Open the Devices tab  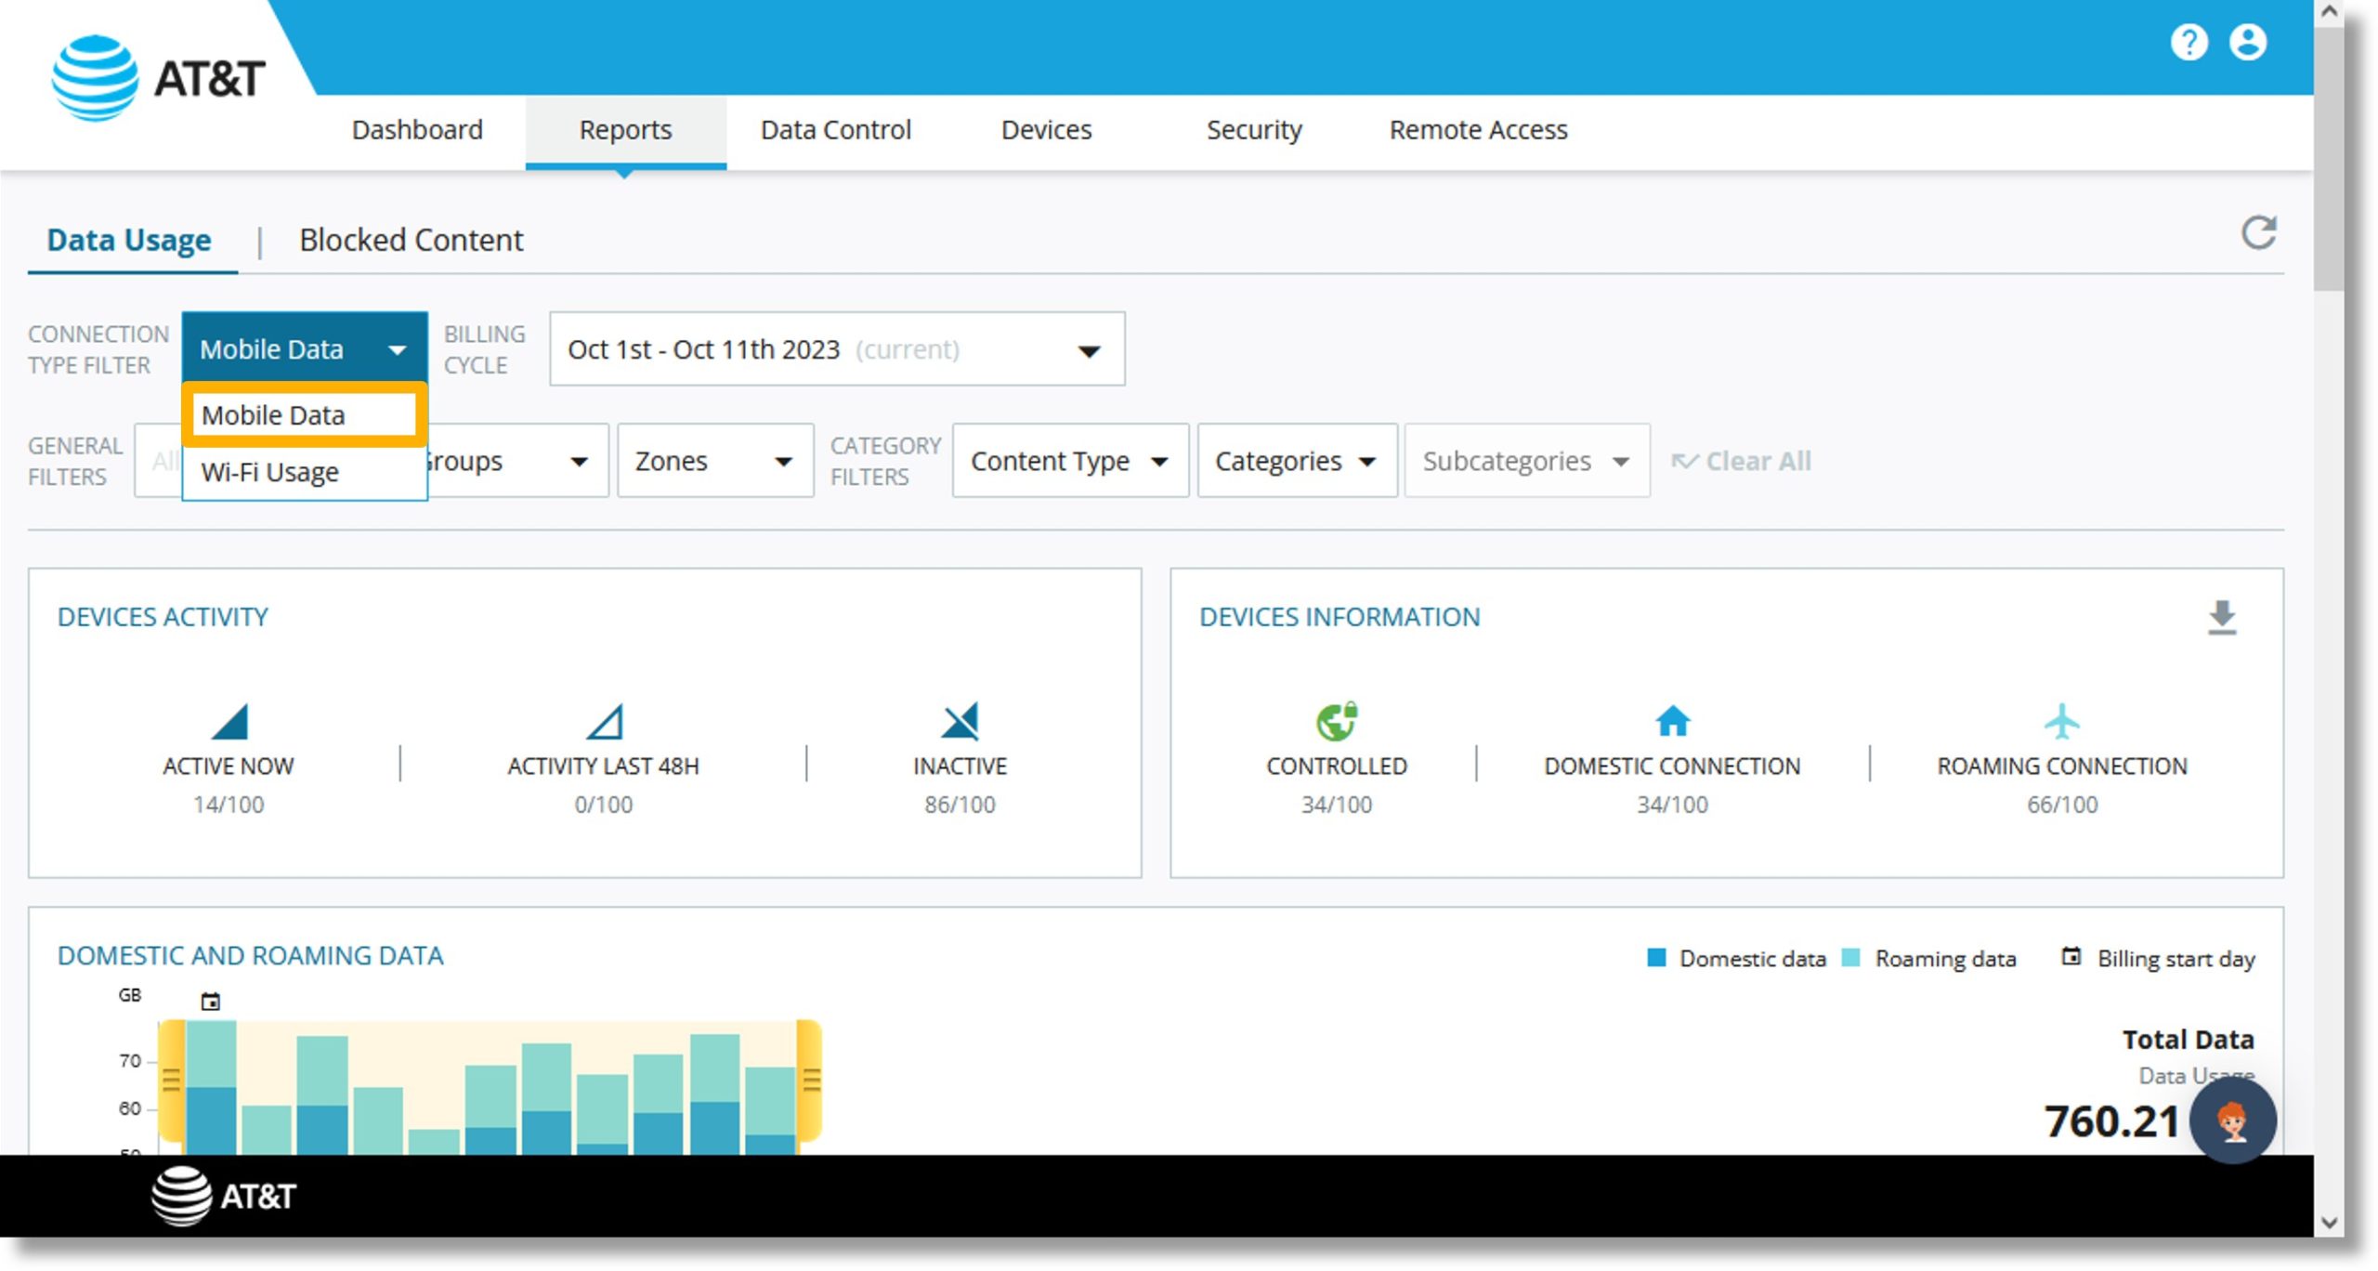[x=1046, y=130]
